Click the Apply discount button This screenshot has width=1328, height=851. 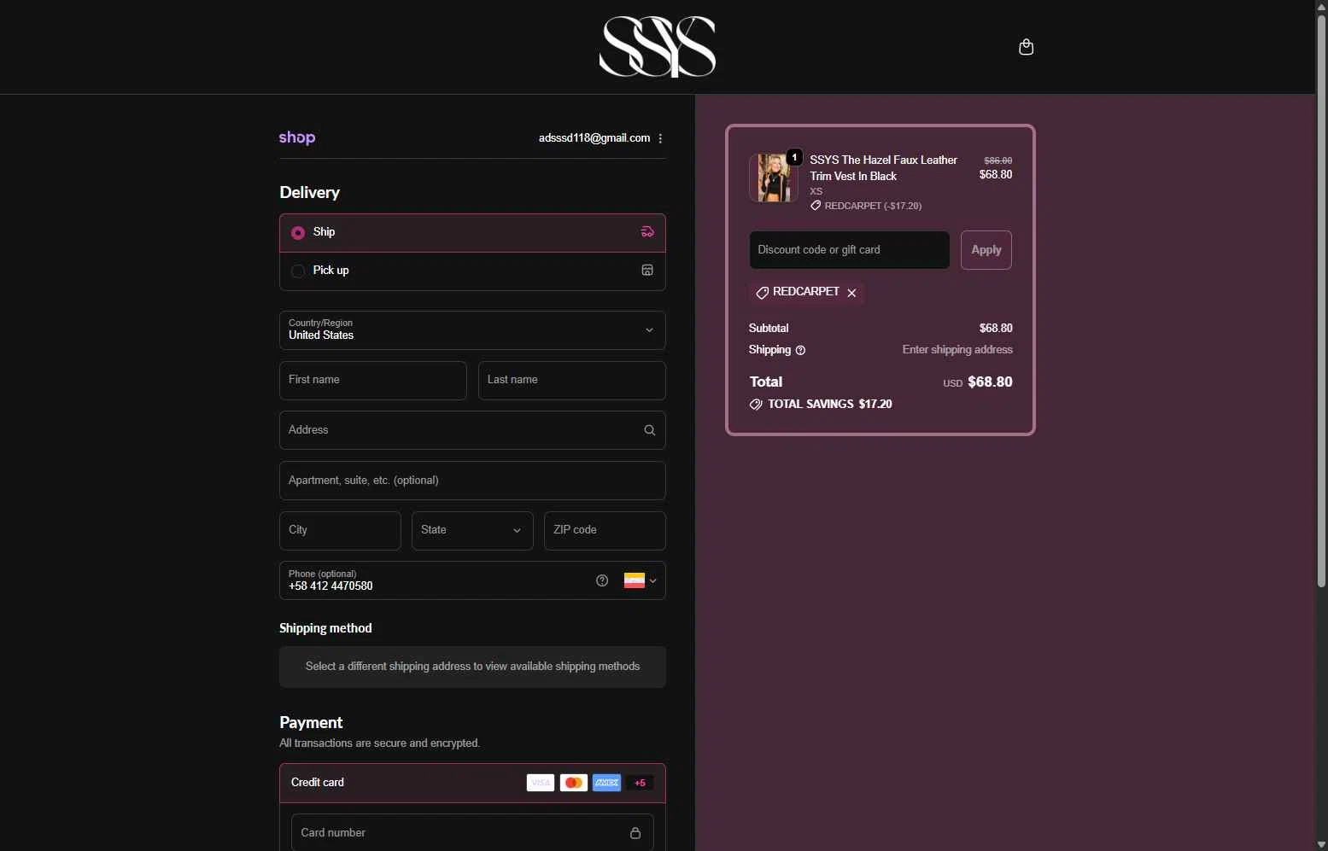pos(986,250)
